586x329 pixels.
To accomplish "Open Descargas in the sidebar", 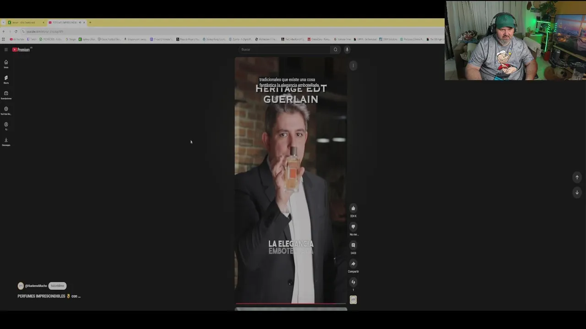I will 6,142.
